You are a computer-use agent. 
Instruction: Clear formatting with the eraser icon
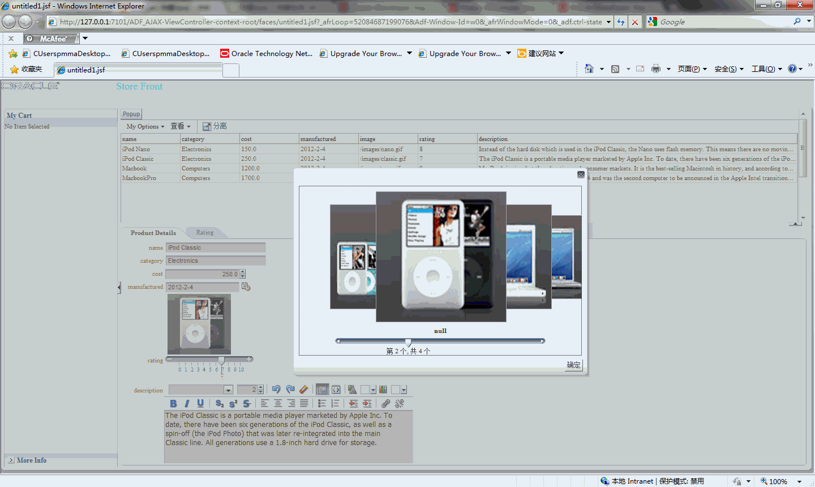304,390
